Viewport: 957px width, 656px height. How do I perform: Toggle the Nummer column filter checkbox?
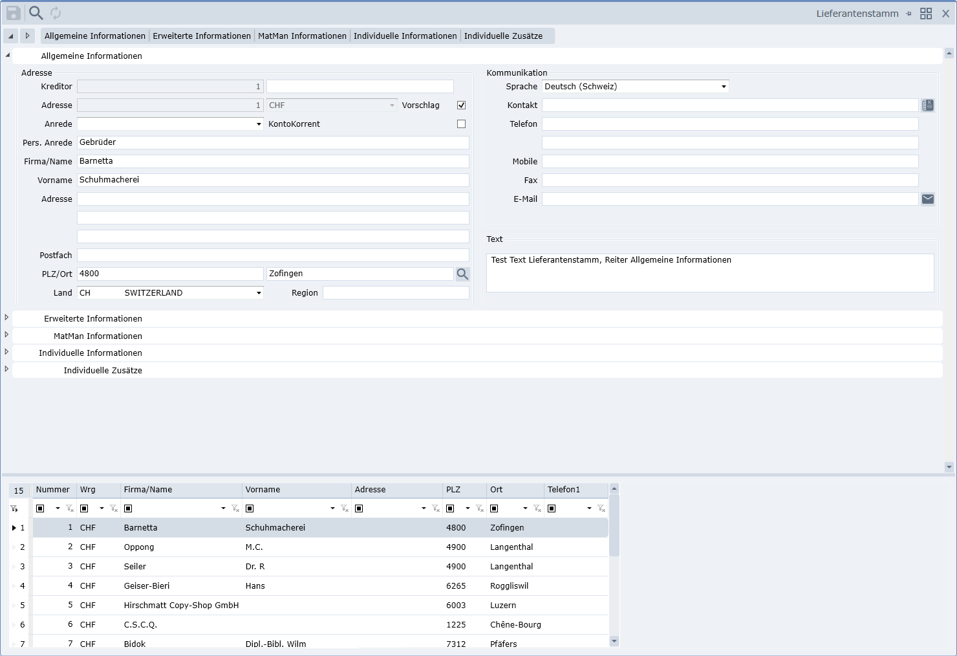point(41,508)
